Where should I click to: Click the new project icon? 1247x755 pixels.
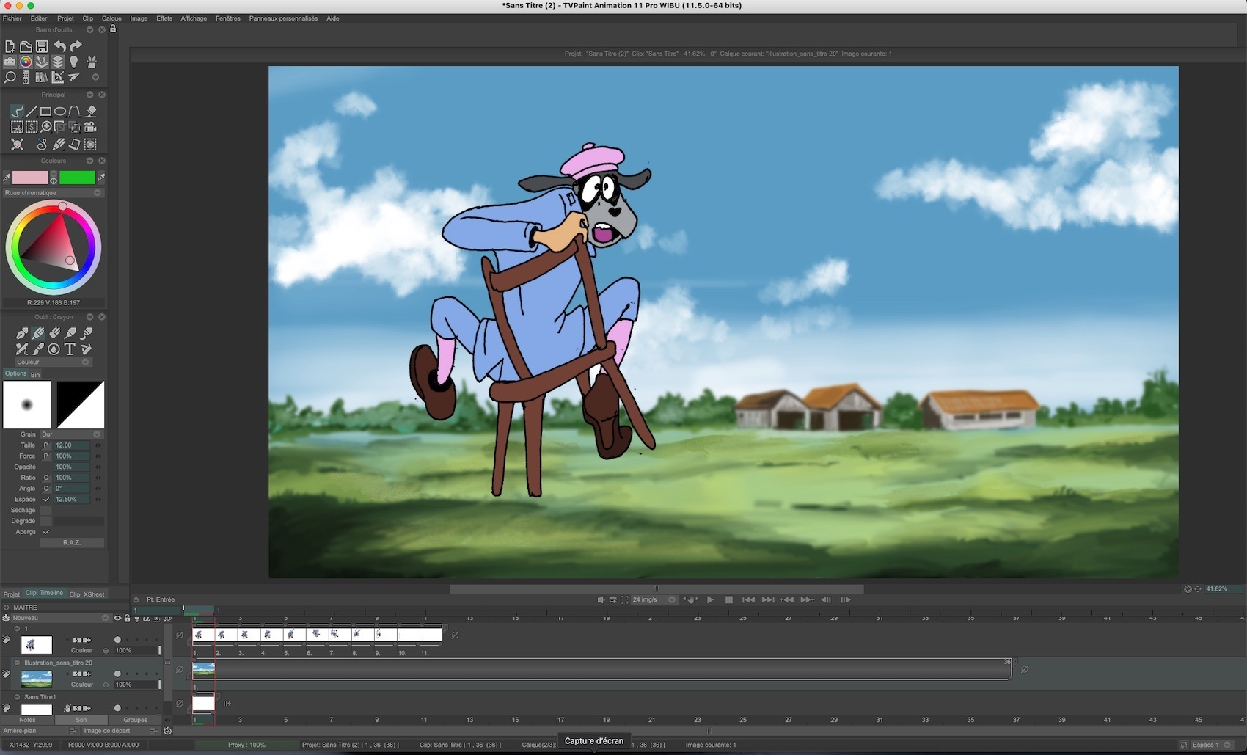coord(10,46)
